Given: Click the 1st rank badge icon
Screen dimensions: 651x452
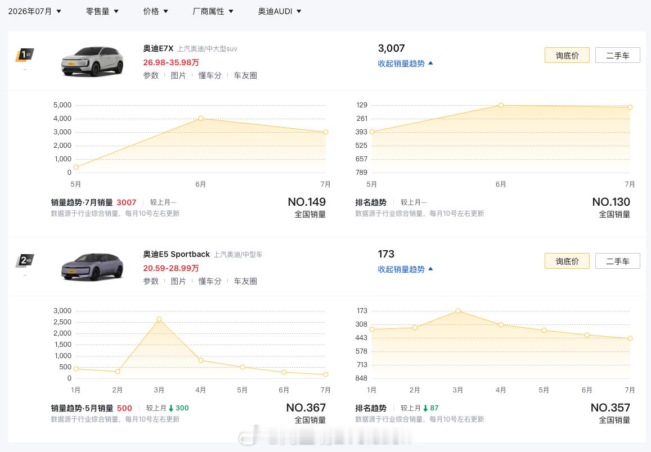Looking at the screenshot, I should tap(25, 55).
